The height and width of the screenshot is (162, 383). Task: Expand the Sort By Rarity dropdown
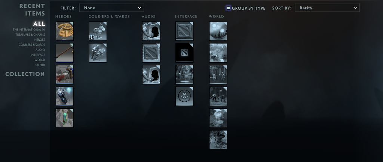tap(327, 8)
